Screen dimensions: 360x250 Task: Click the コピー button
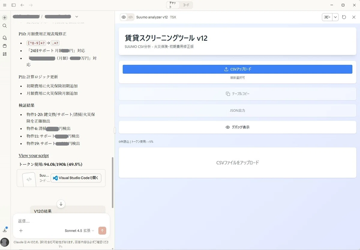click(327, 17)
